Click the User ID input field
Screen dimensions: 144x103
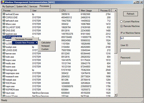(x=130, y=50)
